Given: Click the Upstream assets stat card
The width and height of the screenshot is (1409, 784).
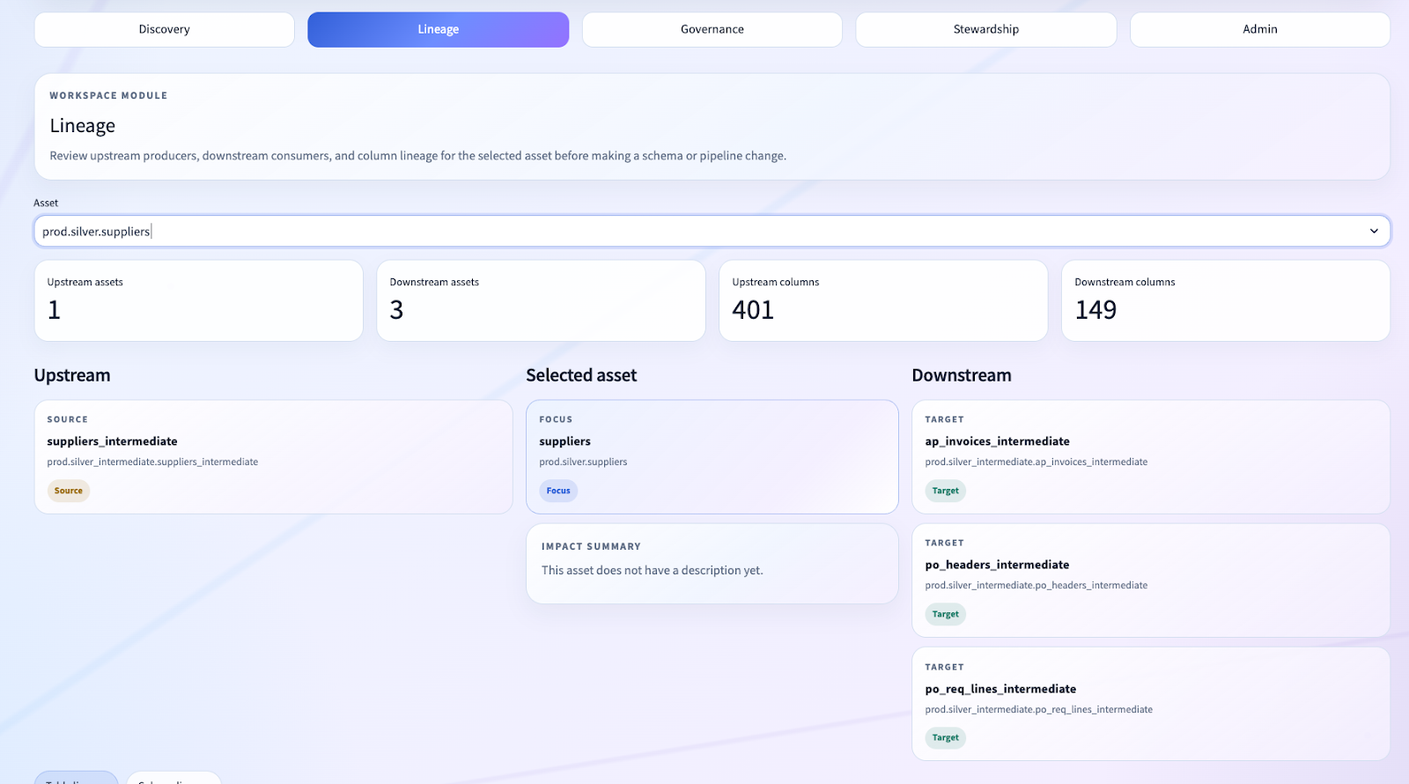Looking at the screenshot, I should coord(198,300).
